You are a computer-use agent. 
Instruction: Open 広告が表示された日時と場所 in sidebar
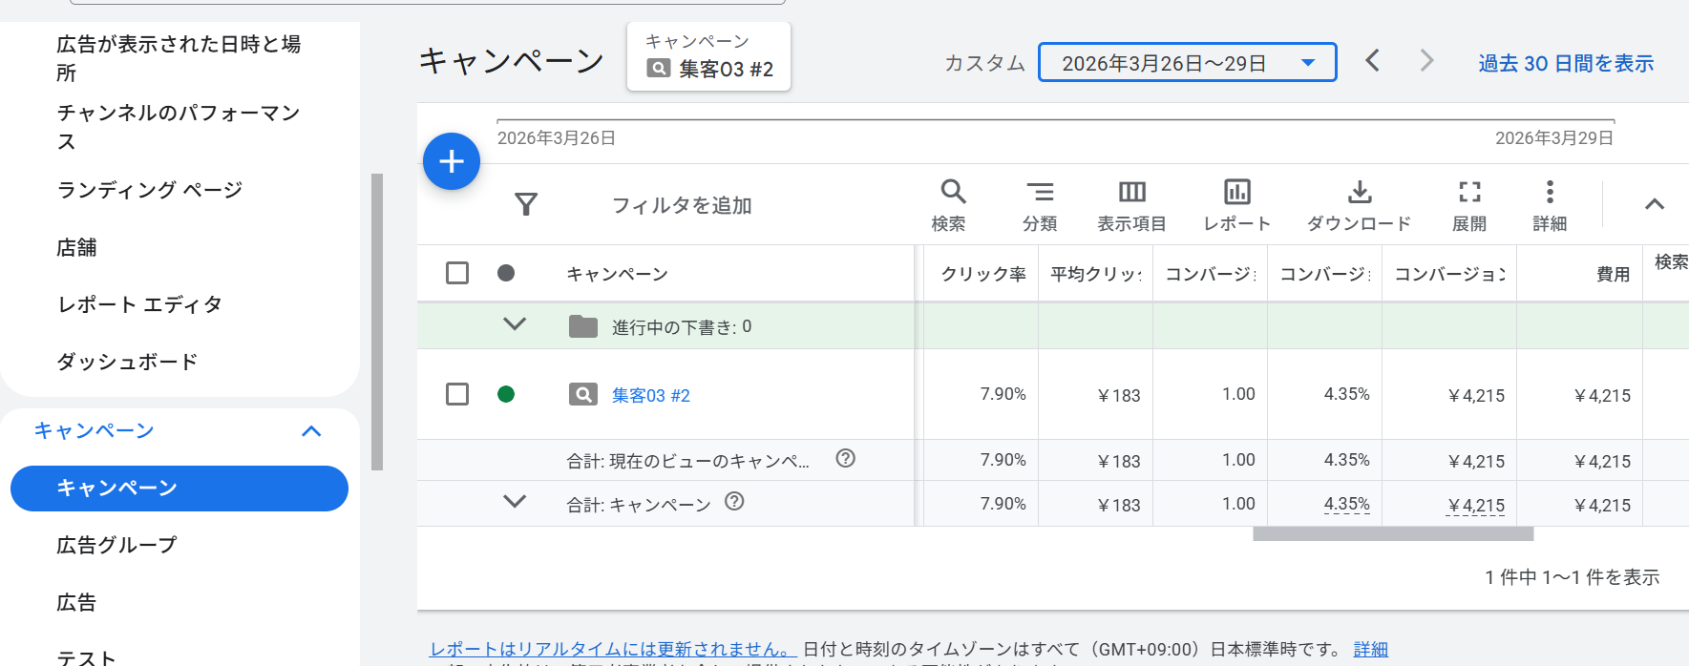point(179,58)
